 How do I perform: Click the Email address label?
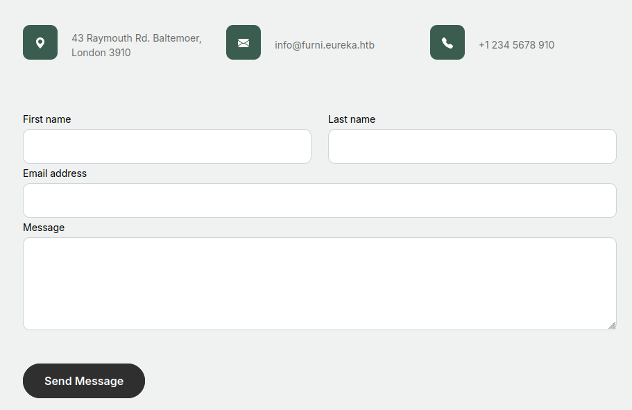[55, 173]
